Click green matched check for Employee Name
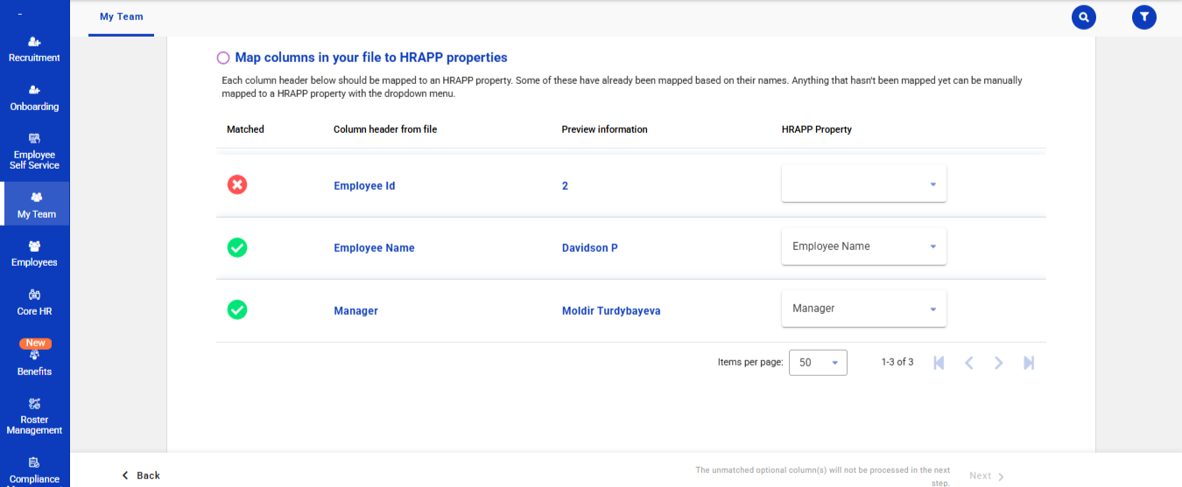 [x=236, y=247]
